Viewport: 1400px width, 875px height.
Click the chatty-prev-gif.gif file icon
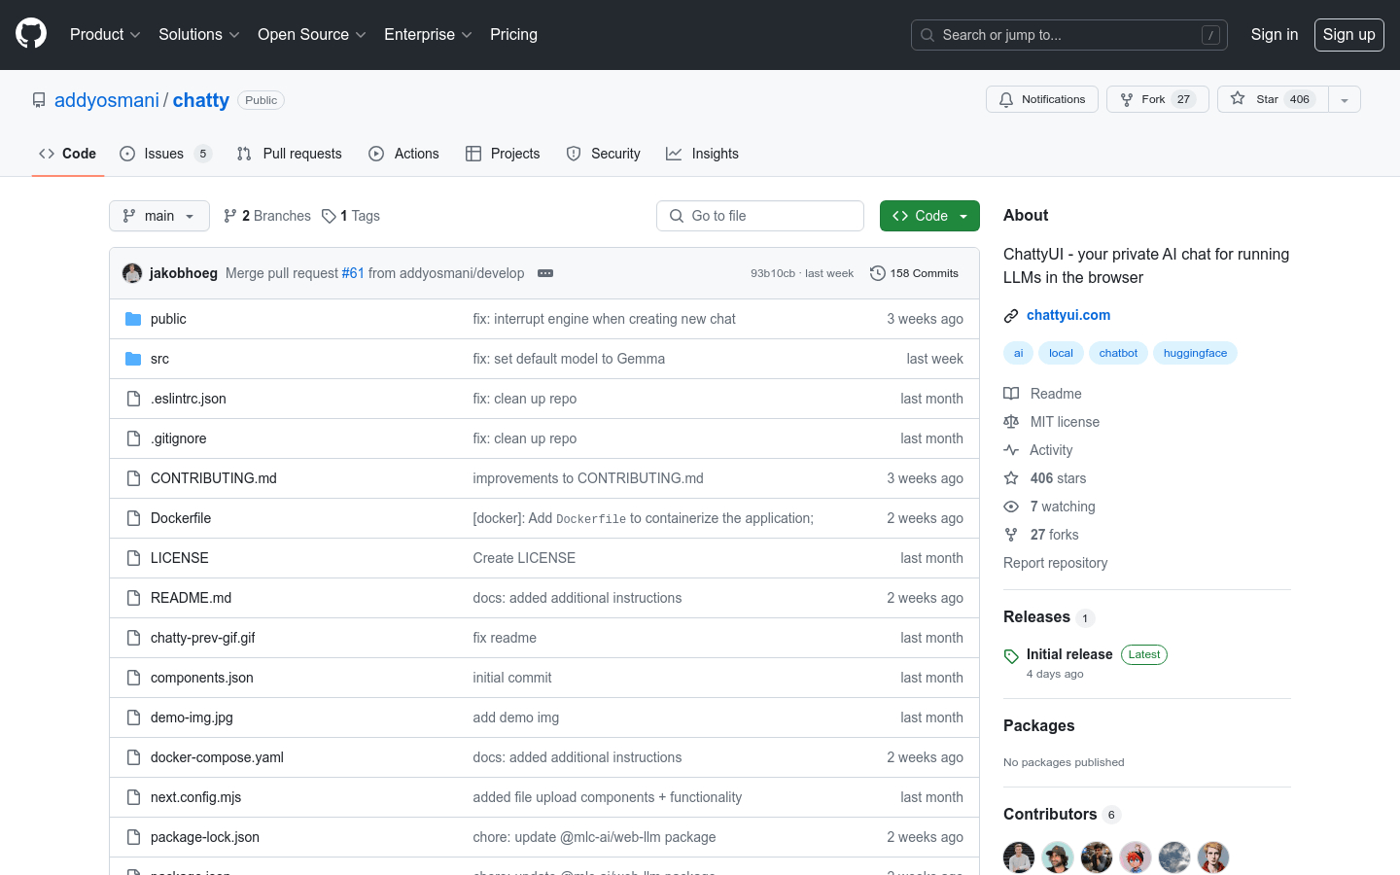tap(133, 638)
